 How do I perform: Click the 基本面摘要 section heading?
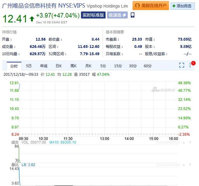115,32
